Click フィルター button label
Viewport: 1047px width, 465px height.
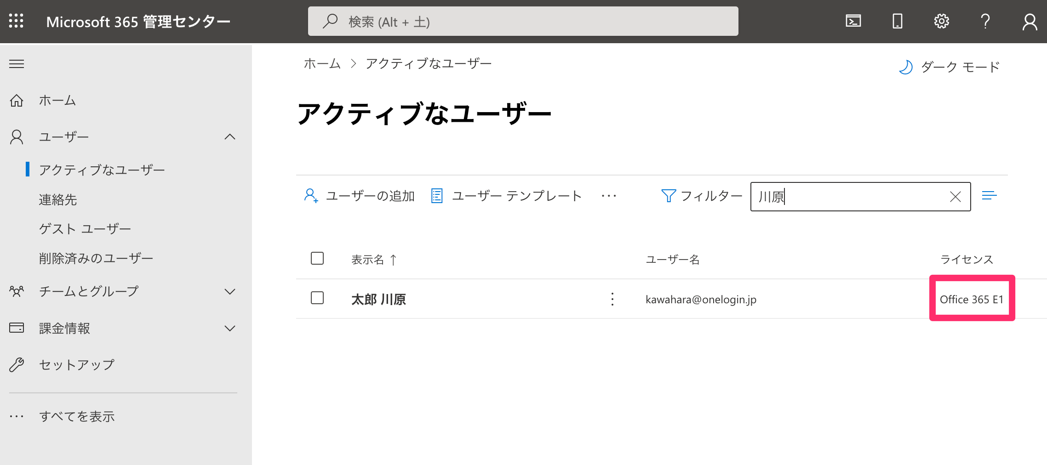point(711,196)
